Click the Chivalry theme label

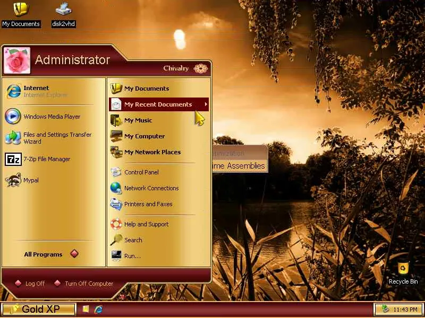pyautogui.click(x=176, y=68)
